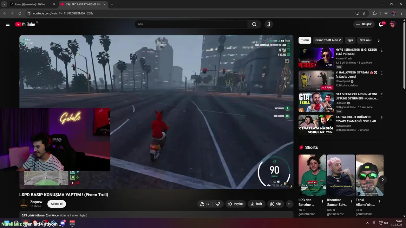
Task: Open Chrome profile avatar
Action: click(394, 13)
